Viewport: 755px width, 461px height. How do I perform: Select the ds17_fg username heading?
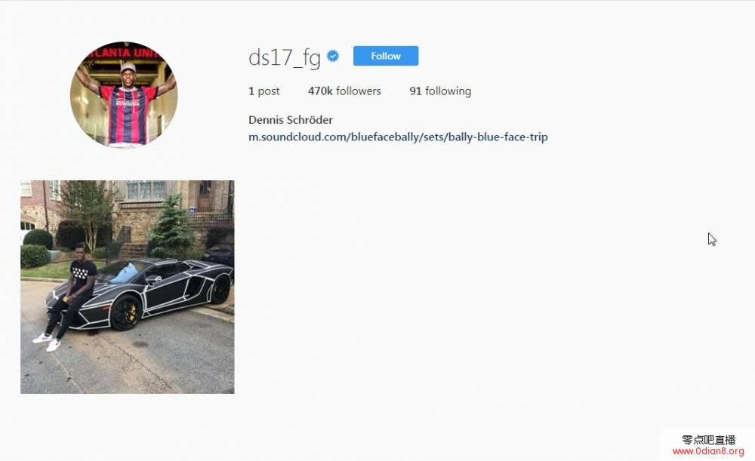(x=284, y=58)
